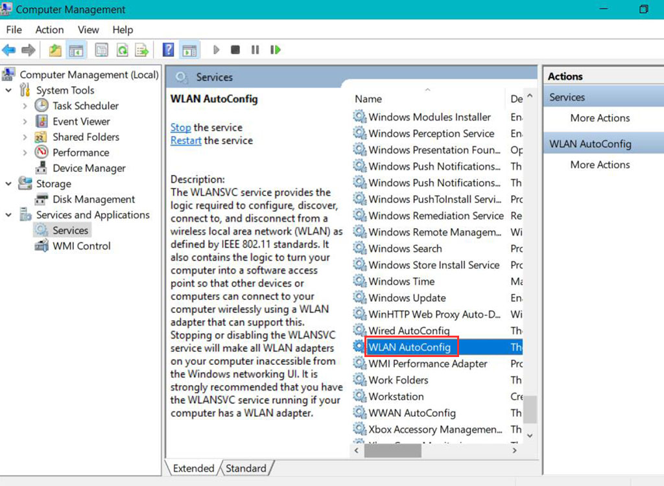Click the Forward arrow in the toolbar
The height and width of the screenshot is (486, 664).
point(29,50)
